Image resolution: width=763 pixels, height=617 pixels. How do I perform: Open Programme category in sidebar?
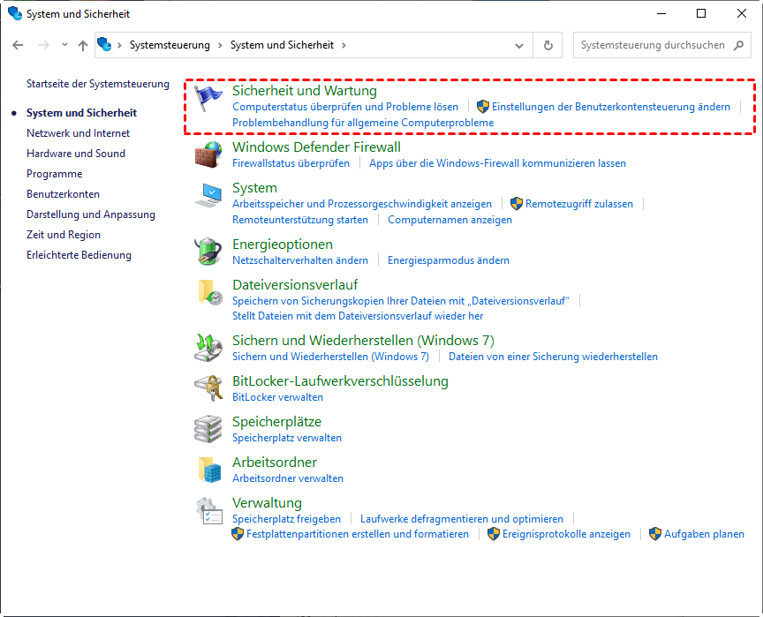point(54,174)
